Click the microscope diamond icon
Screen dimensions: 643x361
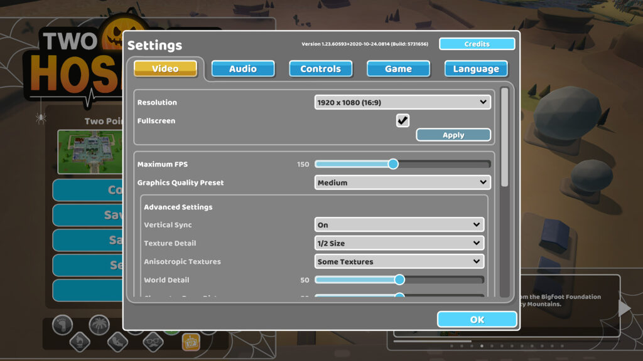[80, 342]
